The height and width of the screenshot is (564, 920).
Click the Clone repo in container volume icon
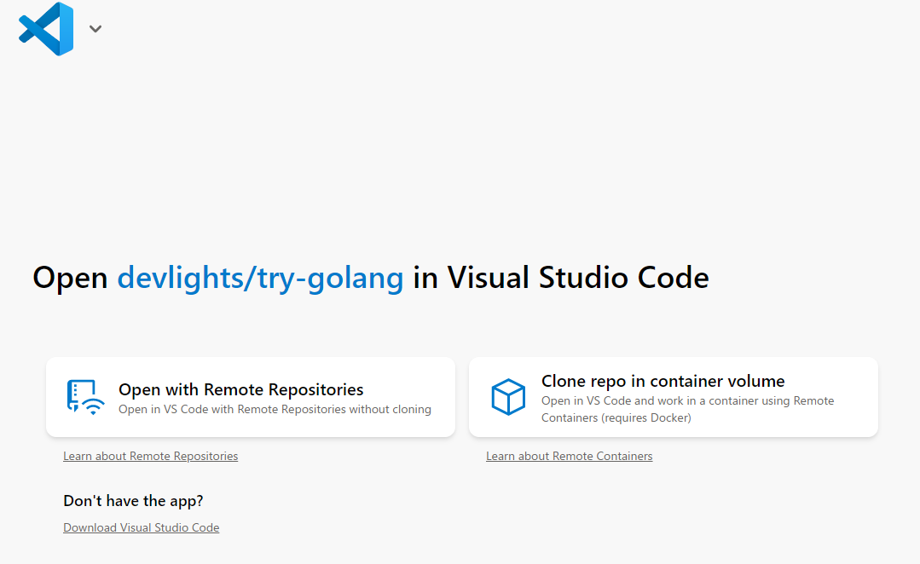[x=508, y=396]
